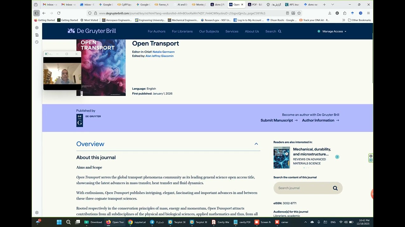Open the Engineering University bookmark
The height and width of the screenshot is (227, 405).
click(150, 20)
